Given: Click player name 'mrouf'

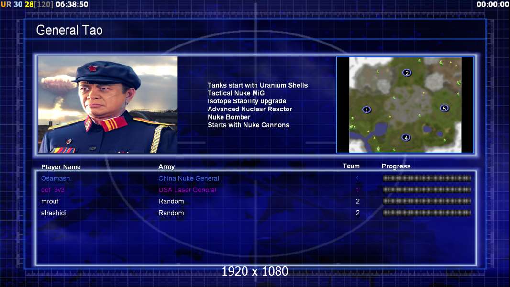Looking at the screenshot, I should pyautogui.click(x=50, y=201).
